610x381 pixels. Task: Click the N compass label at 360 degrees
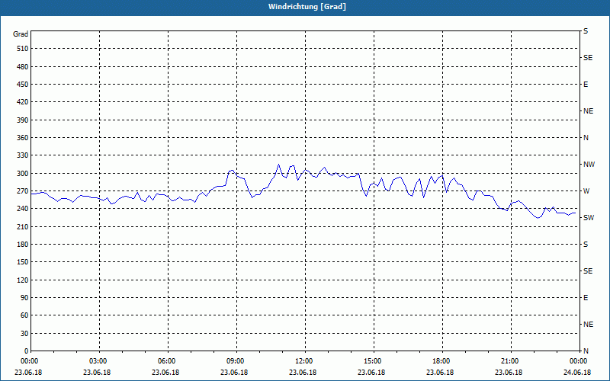click(x=586, y=138)
